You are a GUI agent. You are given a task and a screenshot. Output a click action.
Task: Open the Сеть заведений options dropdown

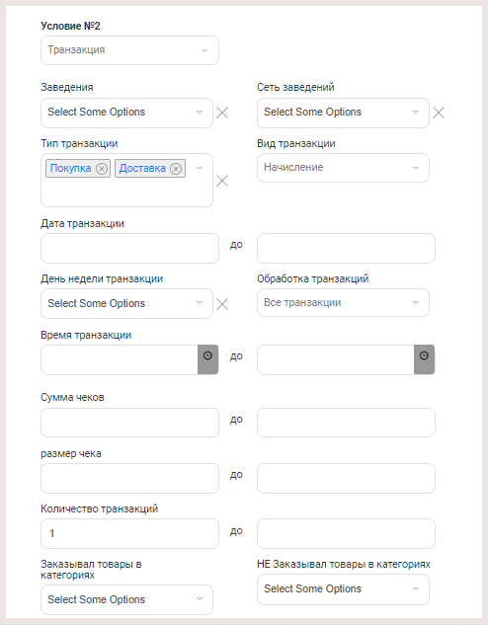[343, 113]
